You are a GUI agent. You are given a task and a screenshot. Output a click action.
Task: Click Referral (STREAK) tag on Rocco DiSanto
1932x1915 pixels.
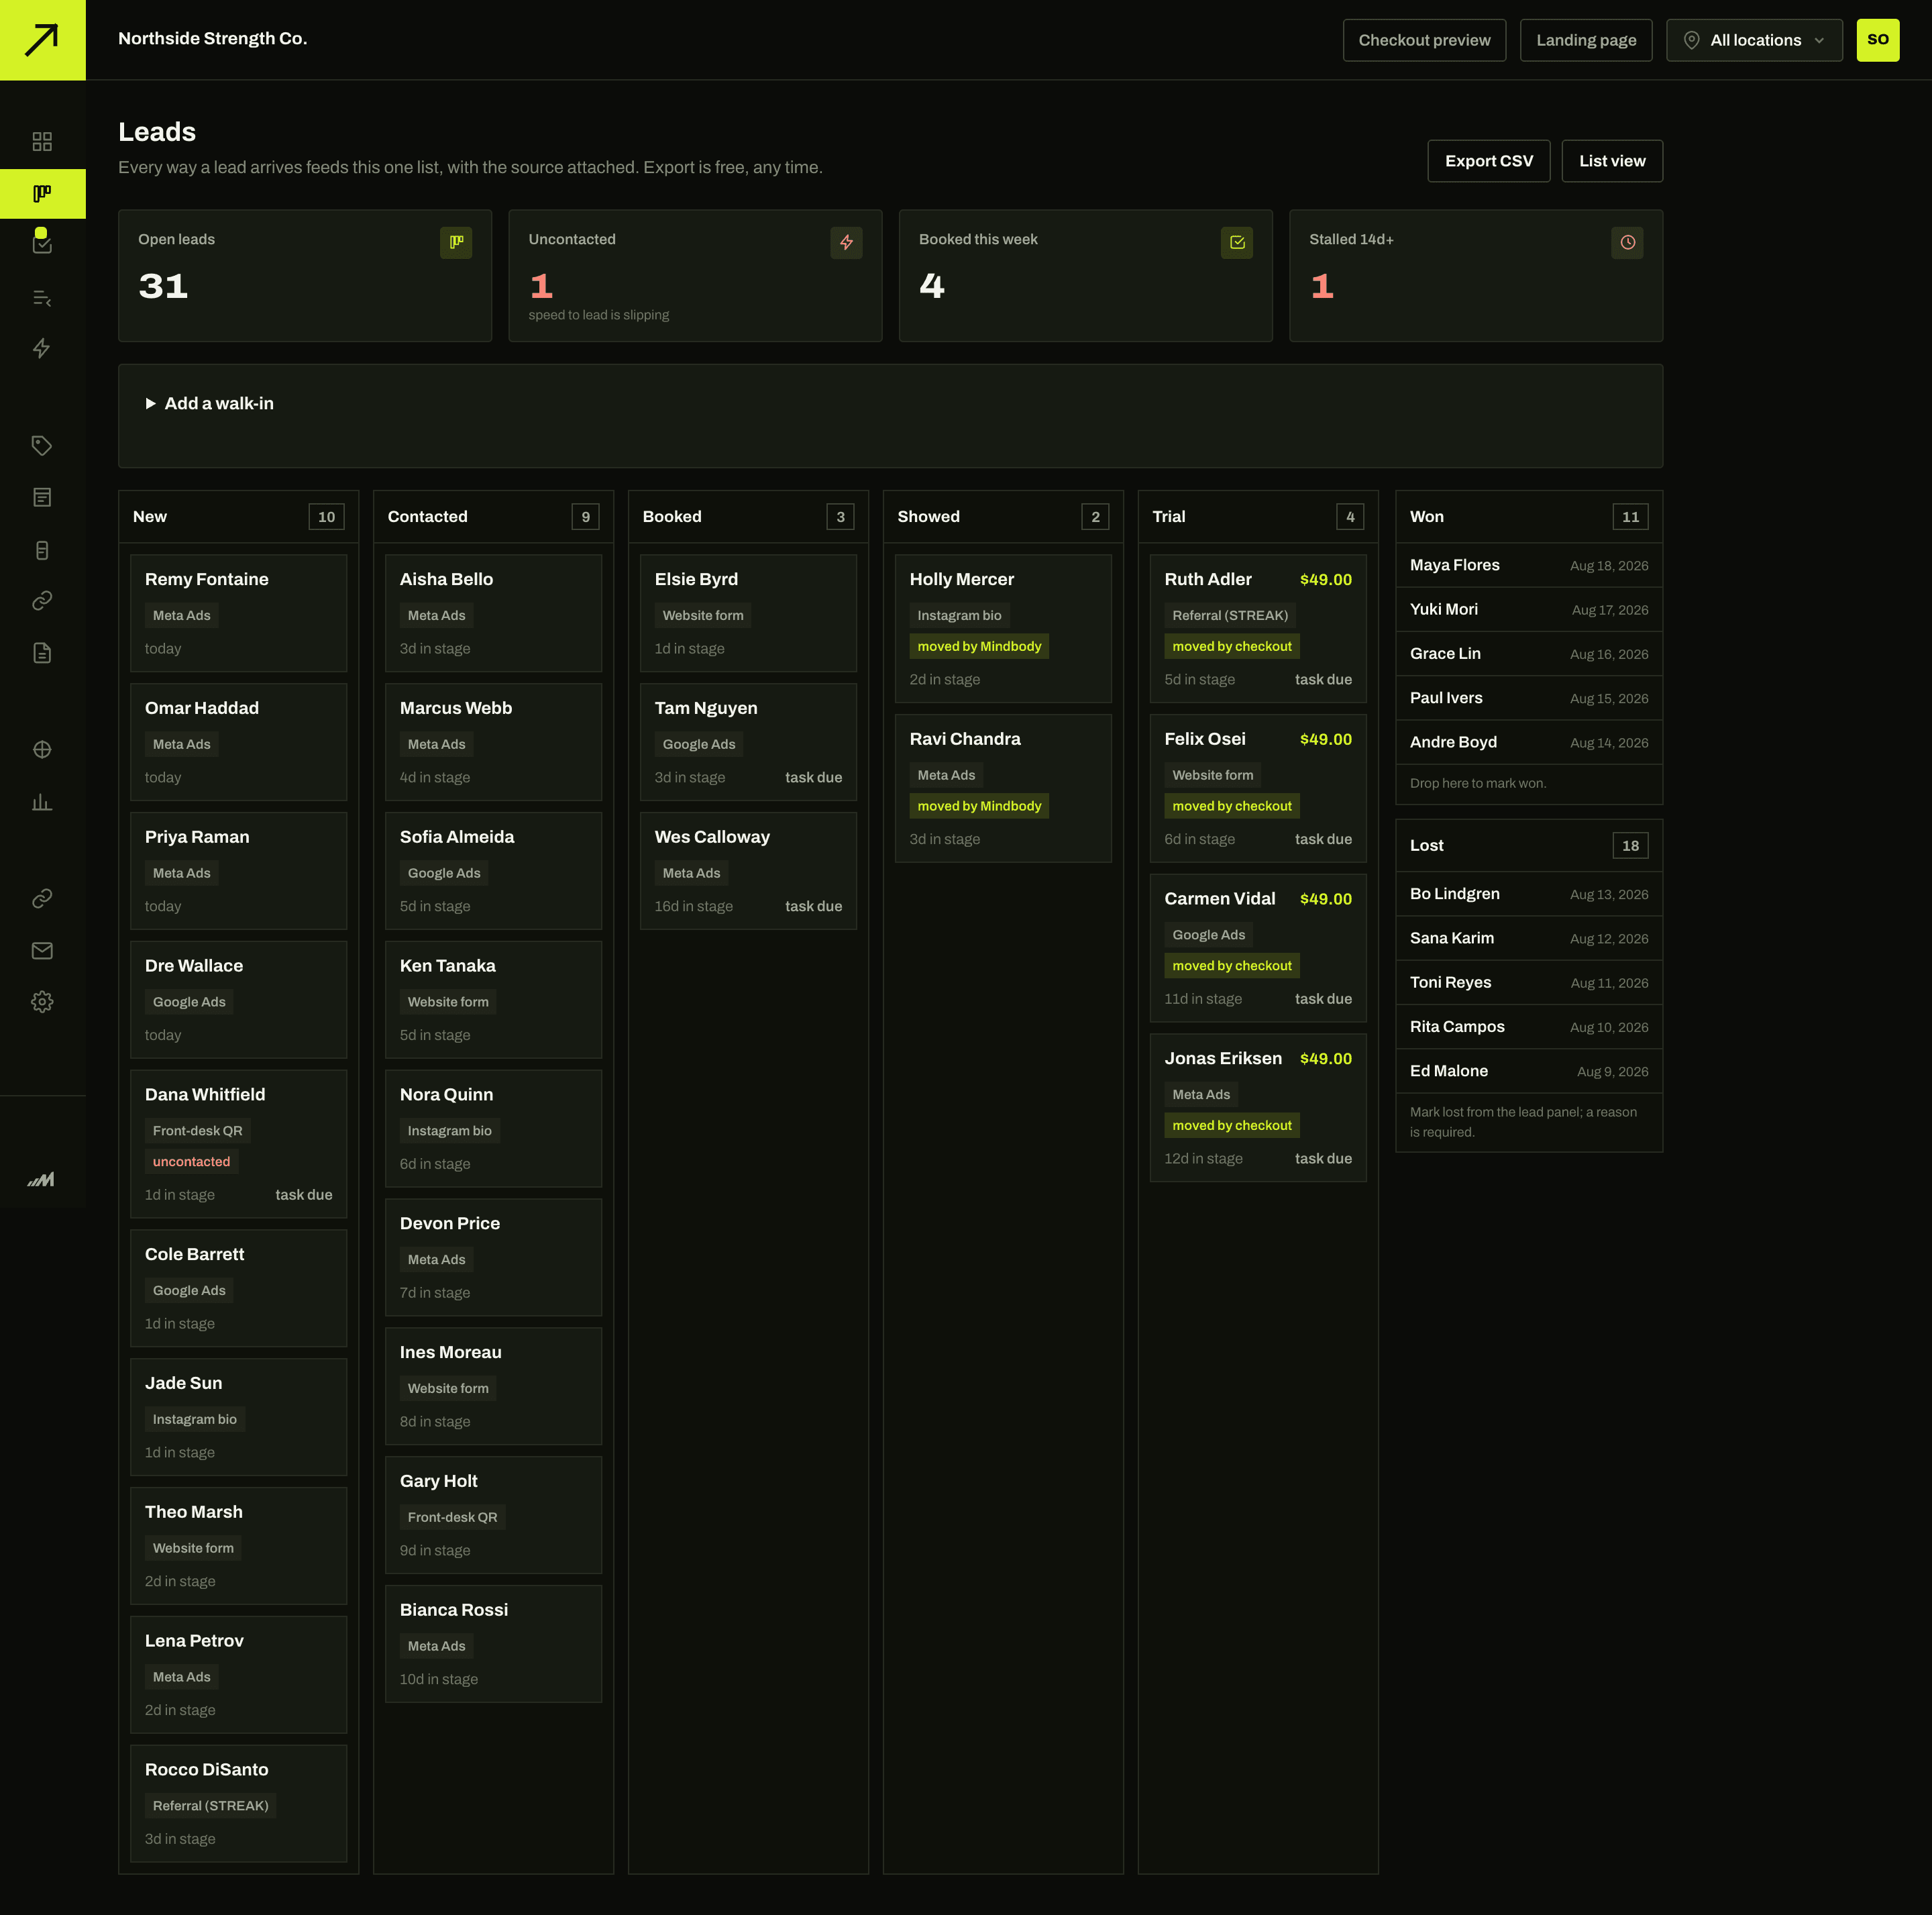210,1806
